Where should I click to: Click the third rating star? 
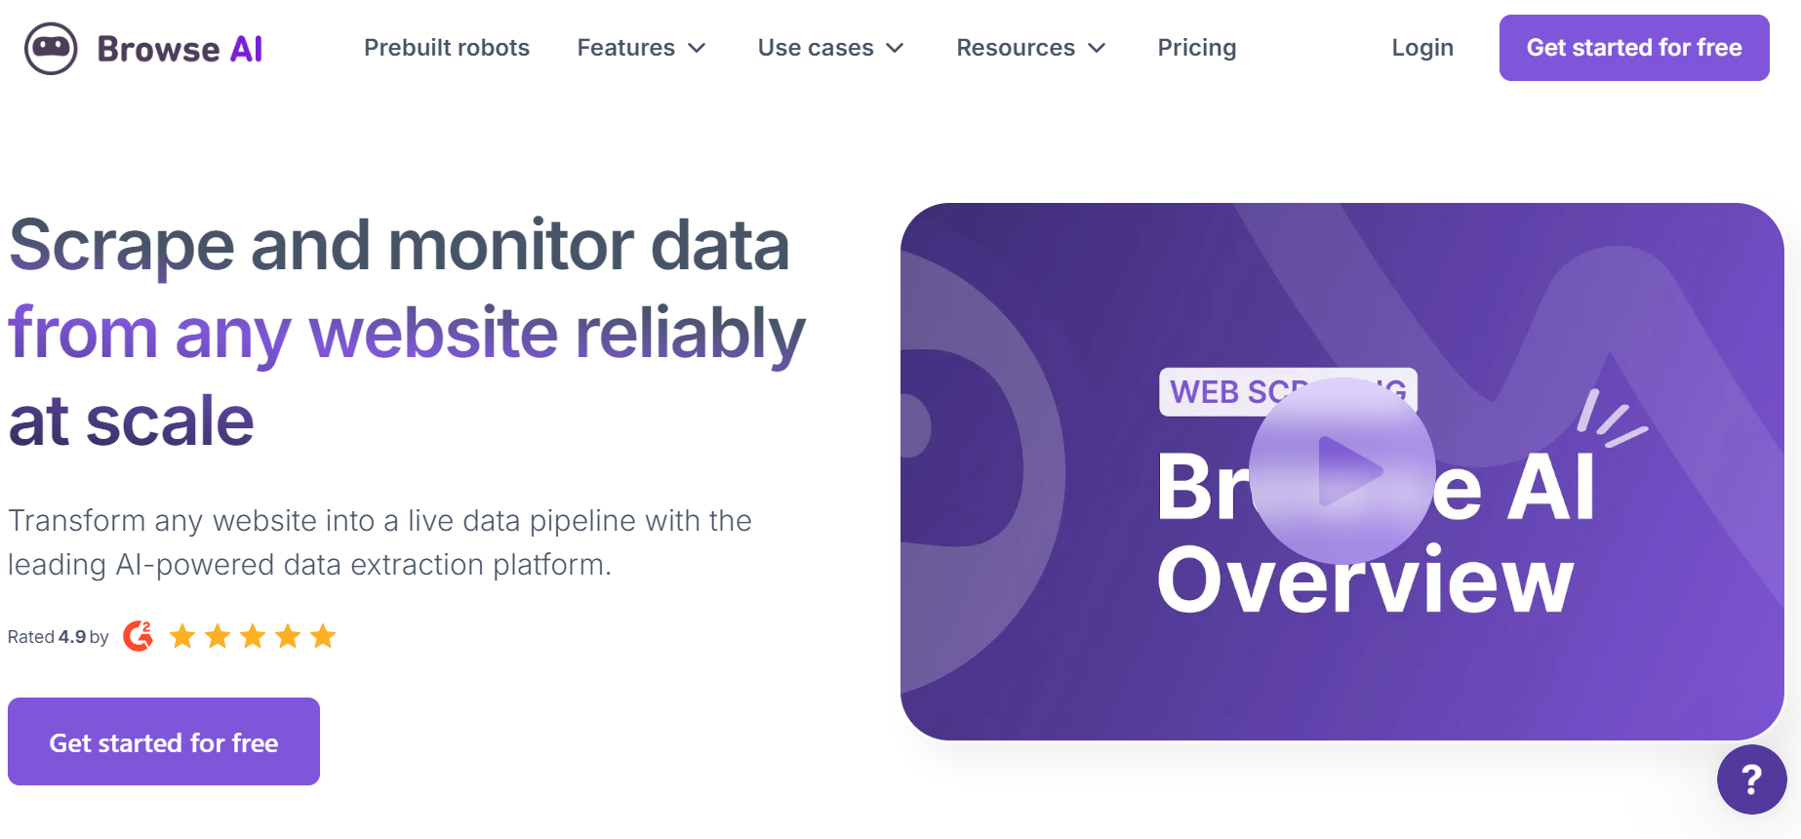pos(252,635)
